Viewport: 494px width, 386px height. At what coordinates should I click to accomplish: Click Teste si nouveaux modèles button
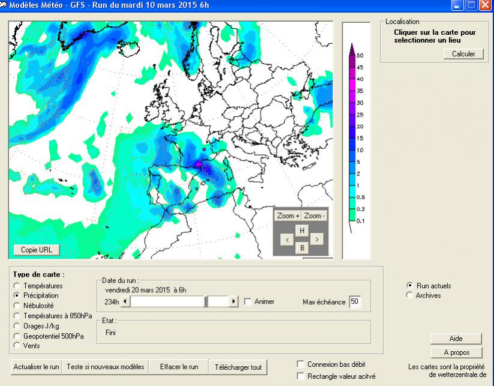106,367
